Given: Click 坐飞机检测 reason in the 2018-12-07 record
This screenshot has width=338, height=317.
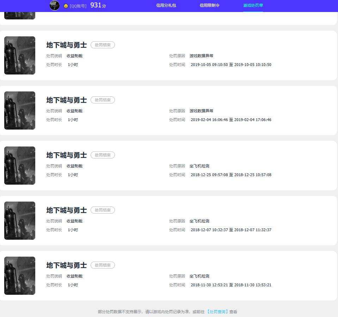Looking at the screenshot, I should [199, 221].
